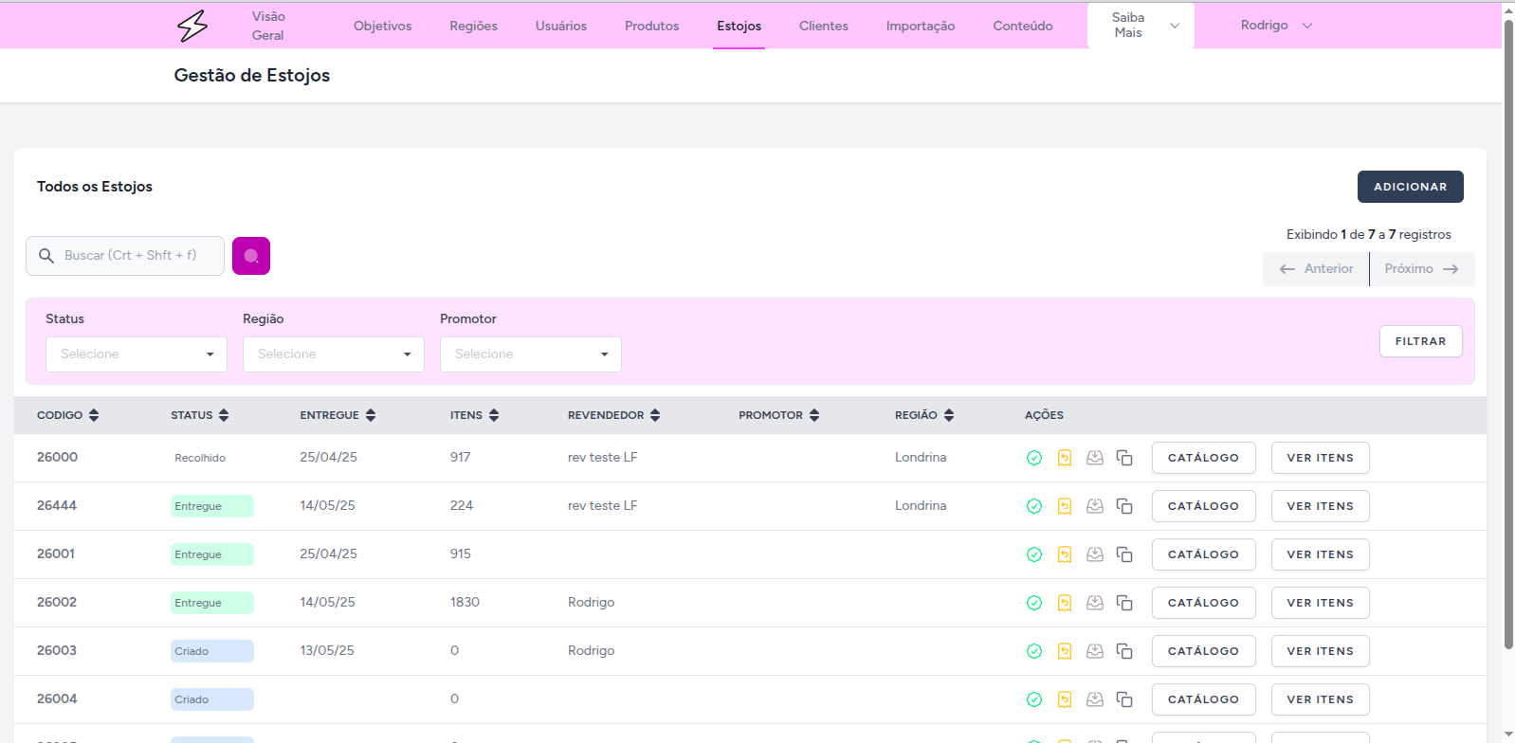
Task: Click the yellow return receipt icon for 26002
Action: (x=1065, y=603)
